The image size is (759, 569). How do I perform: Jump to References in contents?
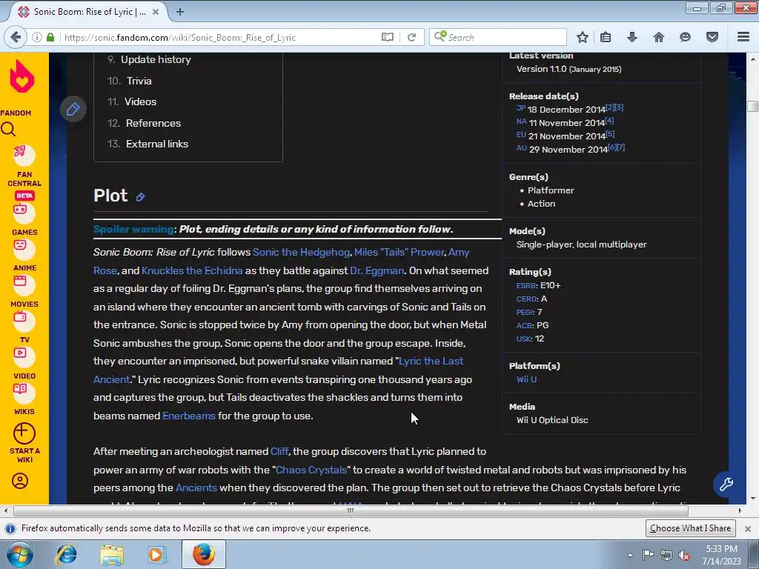click(153, 123)
